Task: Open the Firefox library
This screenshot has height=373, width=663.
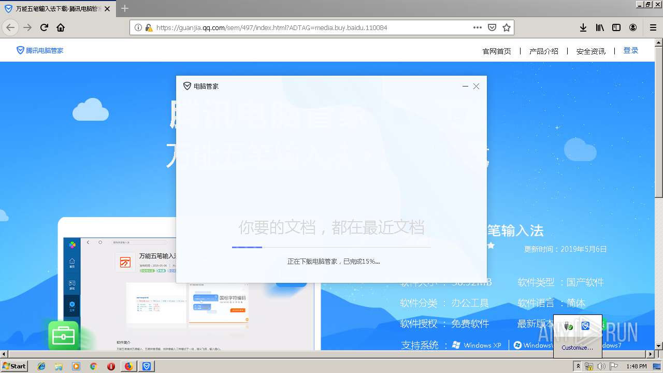Action: tap(600, 27)
